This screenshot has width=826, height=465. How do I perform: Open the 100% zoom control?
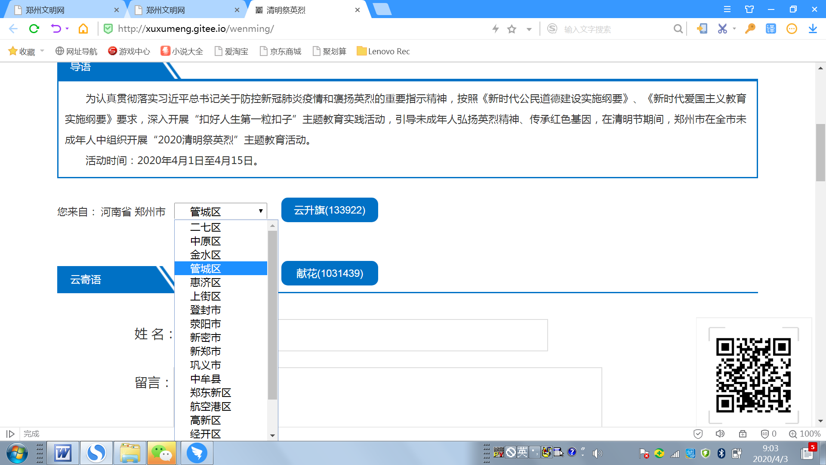click(x=804, y=434)
